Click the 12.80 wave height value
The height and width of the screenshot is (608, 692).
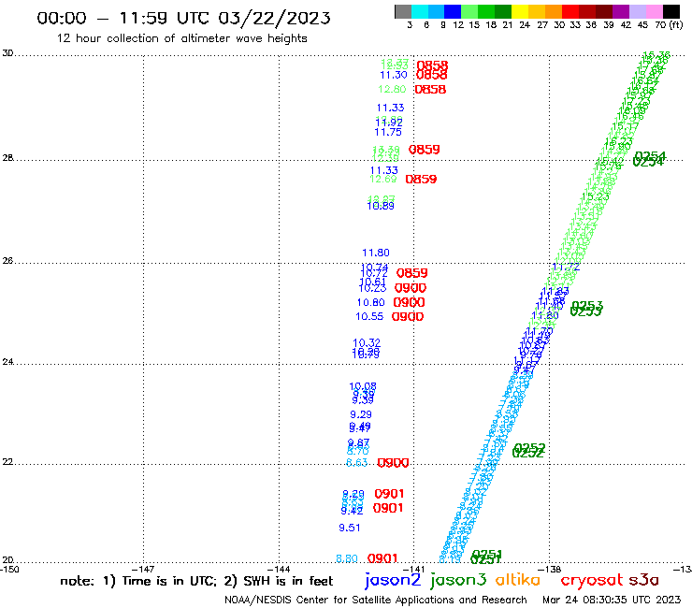pos(392,89)
